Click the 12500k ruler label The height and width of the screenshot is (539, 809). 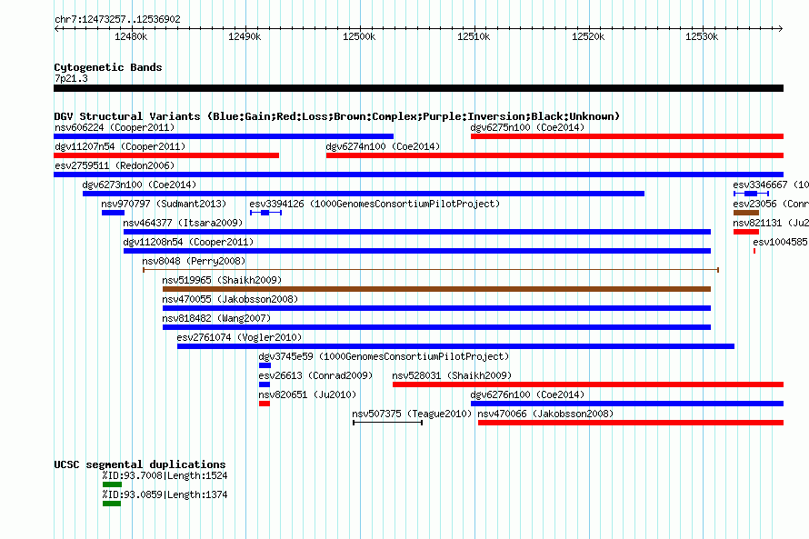coord(359,36)
